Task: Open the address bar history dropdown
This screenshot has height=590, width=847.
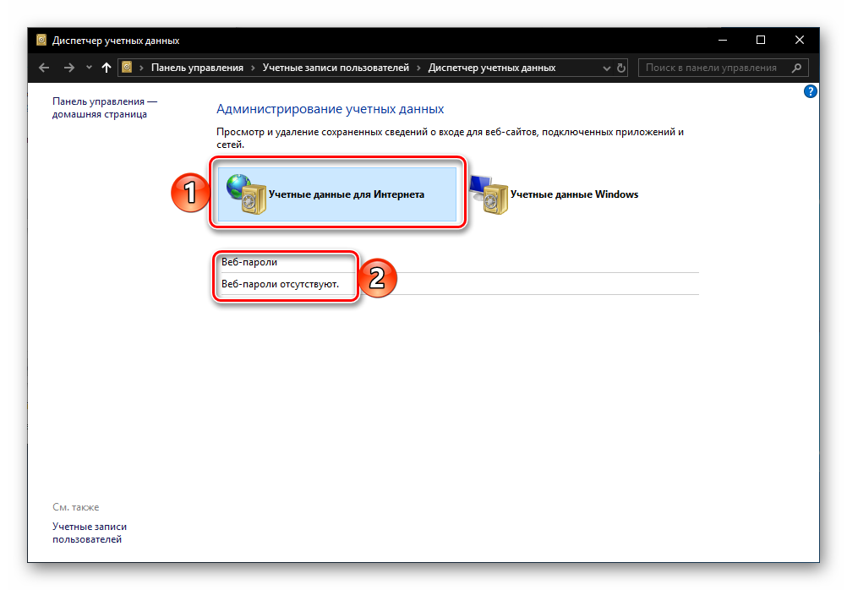Action: [x=607, y=68]
